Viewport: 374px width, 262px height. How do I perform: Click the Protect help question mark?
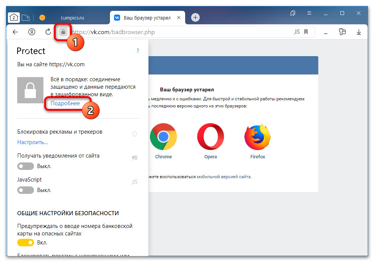click(x=138, y=51)
